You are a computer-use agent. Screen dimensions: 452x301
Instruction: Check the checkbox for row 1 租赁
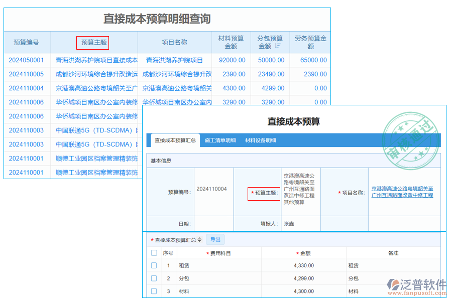point(154,266)
